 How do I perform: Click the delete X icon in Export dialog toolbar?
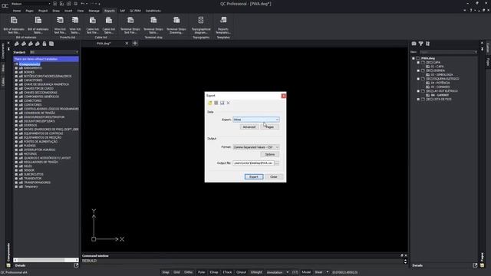coord(229,103)
